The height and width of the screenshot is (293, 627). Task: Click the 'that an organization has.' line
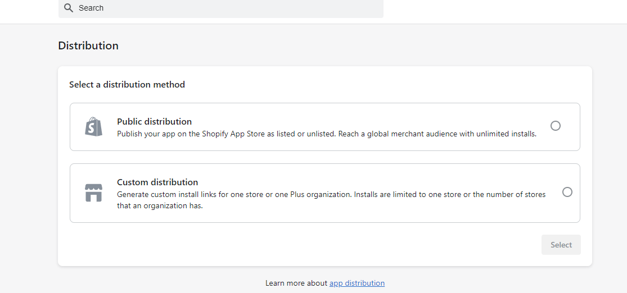click(160, 205)
